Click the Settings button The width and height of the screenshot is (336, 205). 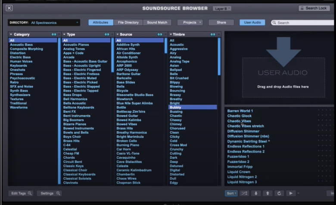[x=49, y=193]
